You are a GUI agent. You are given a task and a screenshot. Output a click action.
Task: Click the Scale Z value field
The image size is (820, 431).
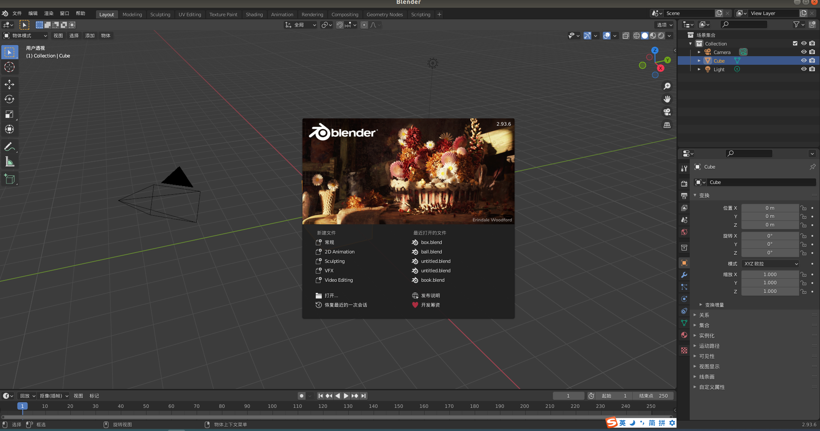770,291
